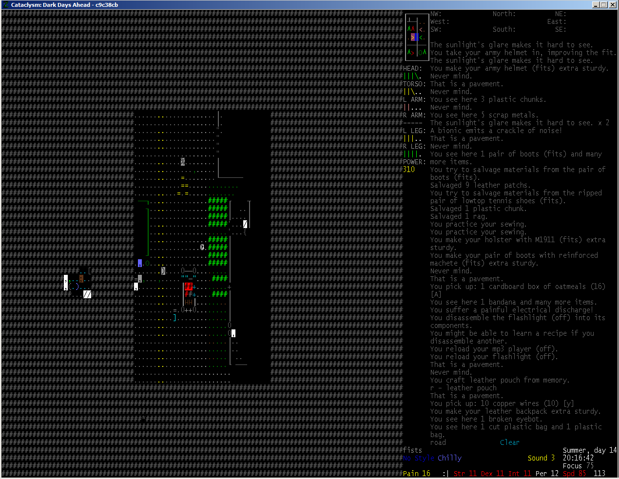Image resolution: width=619 pixels, height=479 pixels.
Task: Click the R LEG green health bar
Action: click(412, 154)
